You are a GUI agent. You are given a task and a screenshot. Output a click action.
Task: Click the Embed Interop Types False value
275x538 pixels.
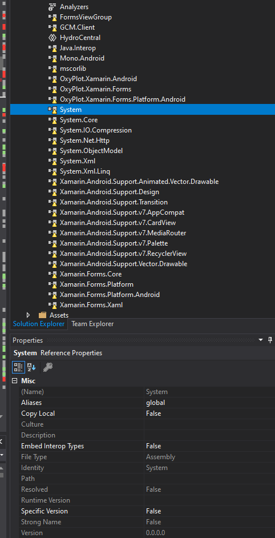point(209,446)
